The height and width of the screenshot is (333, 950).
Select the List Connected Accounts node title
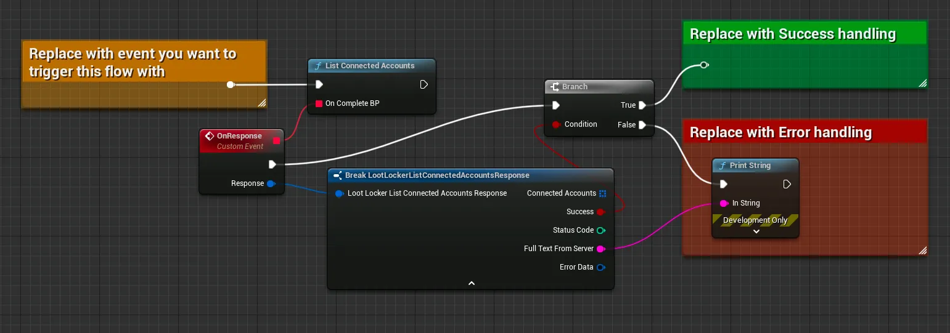(x=370, y=66)
